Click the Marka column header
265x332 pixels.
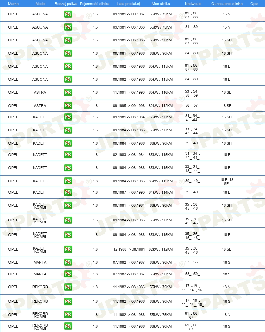(x=13, y=4)
